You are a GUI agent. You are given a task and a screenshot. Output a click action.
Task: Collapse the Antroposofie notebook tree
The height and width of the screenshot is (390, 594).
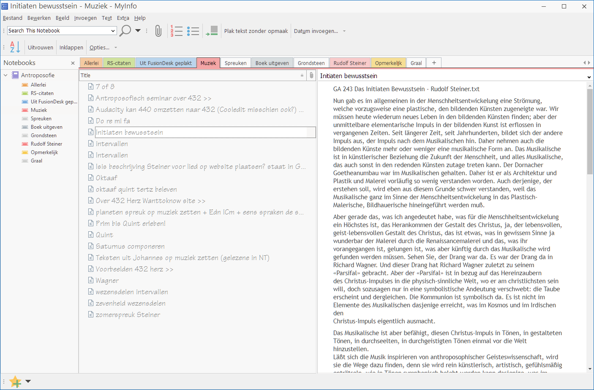[x=5, y=75]
